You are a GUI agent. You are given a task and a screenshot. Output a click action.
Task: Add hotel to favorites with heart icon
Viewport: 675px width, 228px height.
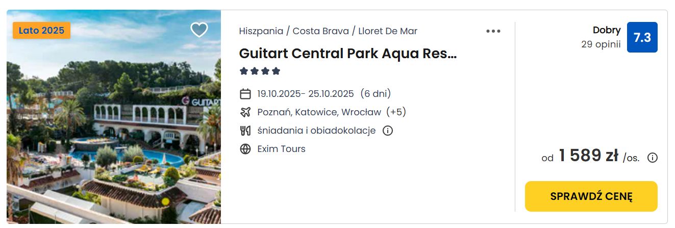tap(199, 30)
